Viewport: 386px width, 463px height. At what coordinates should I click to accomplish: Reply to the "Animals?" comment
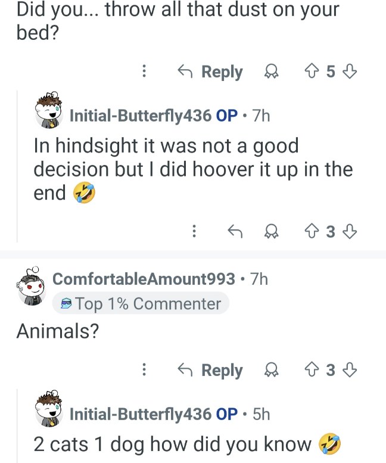coord(211,371)
